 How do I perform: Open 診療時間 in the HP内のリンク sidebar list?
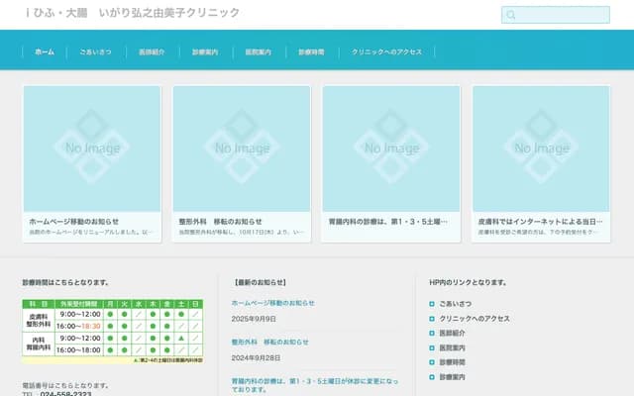(453, 362)
